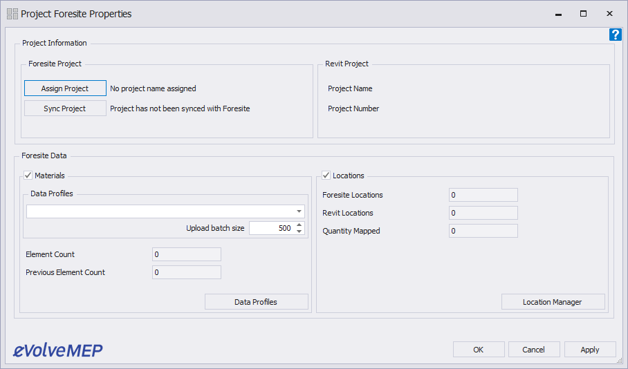The image size is (628, 369).
Task: Click 'No project name assigned' text
Action: click(x=153, y=88)
